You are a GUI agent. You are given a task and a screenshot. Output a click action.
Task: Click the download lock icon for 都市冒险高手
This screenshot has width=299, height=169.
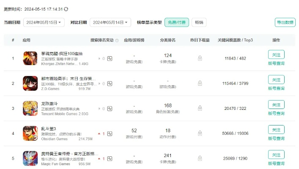tap(200, 83)
